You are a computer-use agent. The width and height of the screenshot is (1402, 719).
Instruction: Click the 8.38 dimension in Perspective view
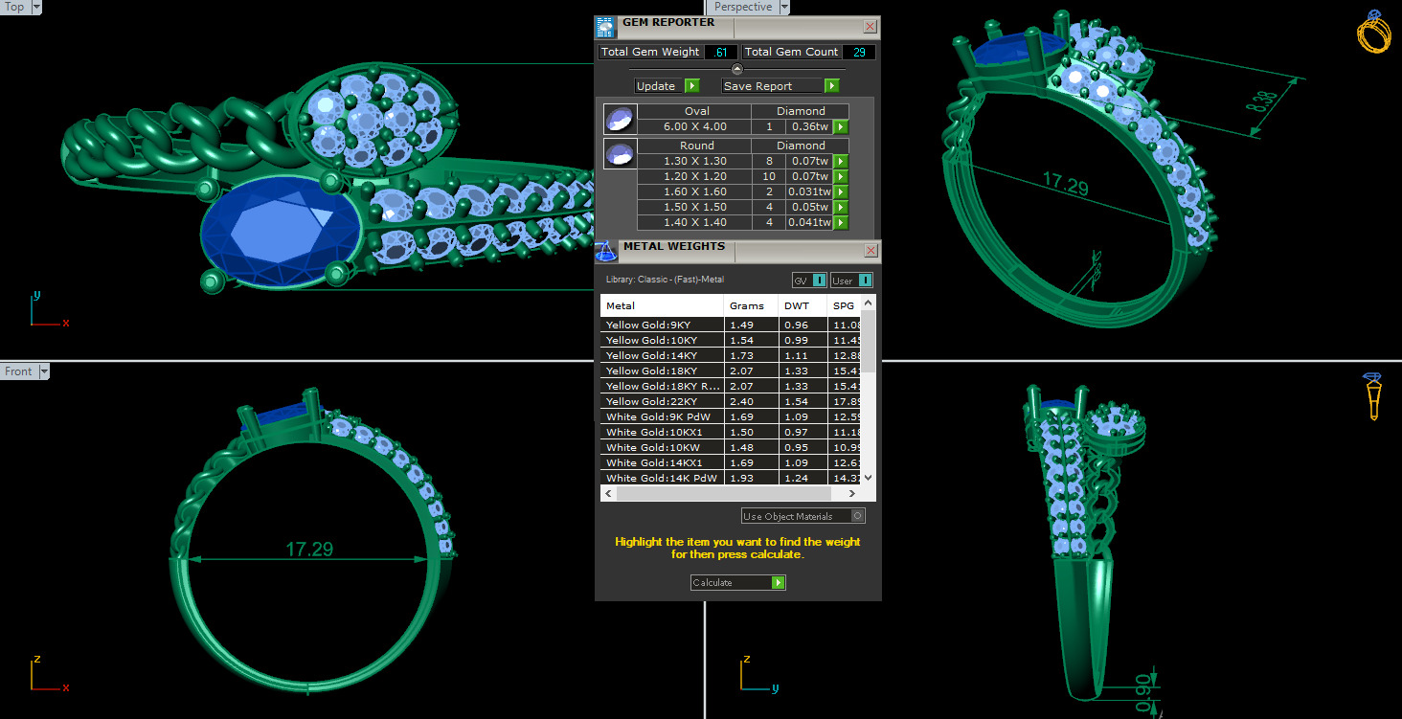coord(1259,101)
